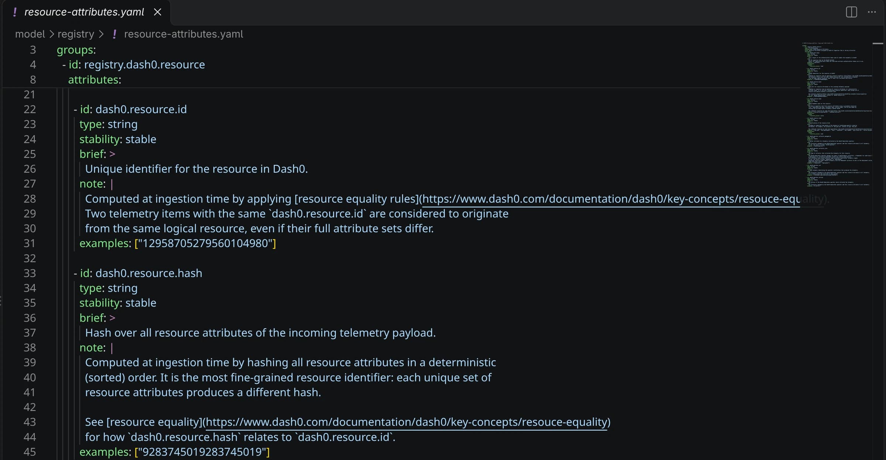Click the examples value 9283745019283745019
Screen dimensions: 886x460
click(202, 452)
